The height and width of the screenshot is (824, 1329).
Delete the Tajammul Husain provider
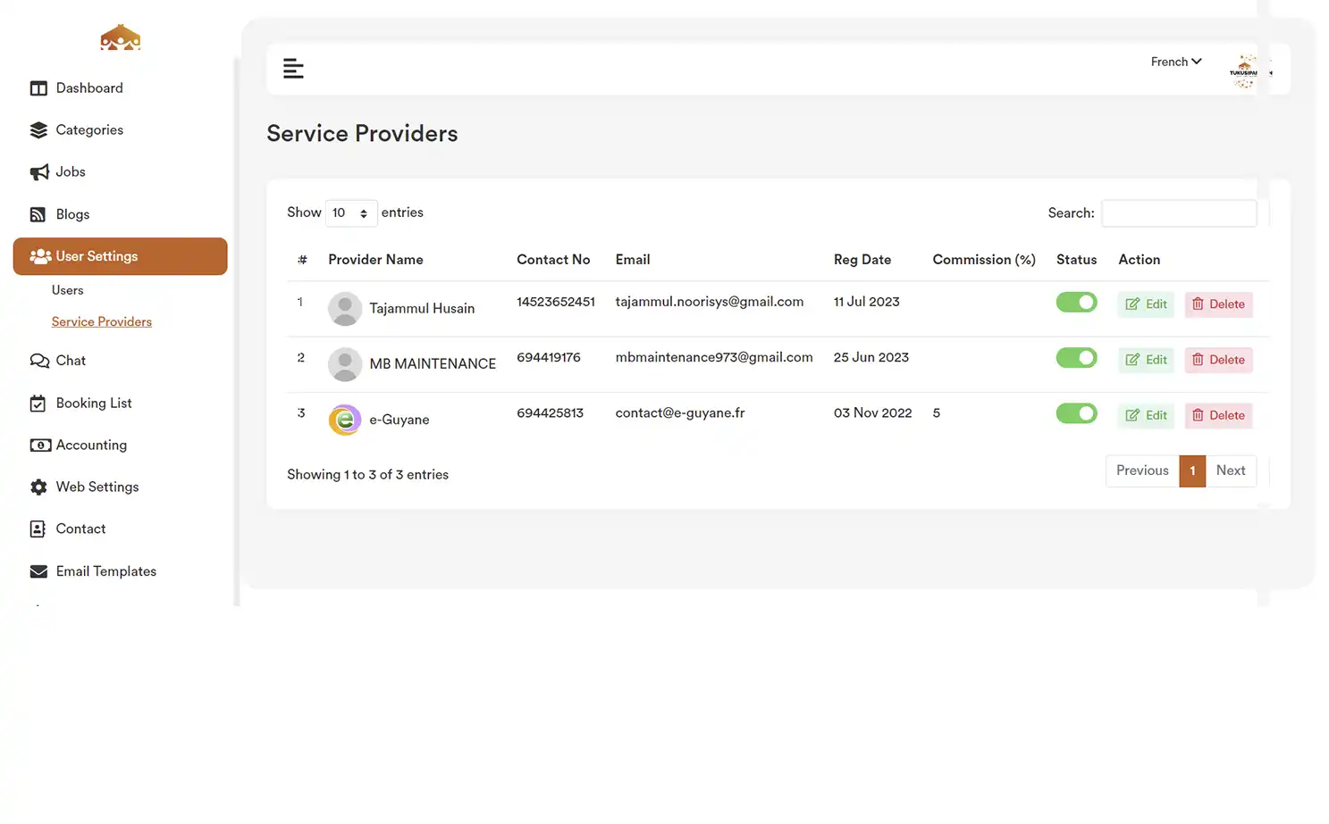1218,304
